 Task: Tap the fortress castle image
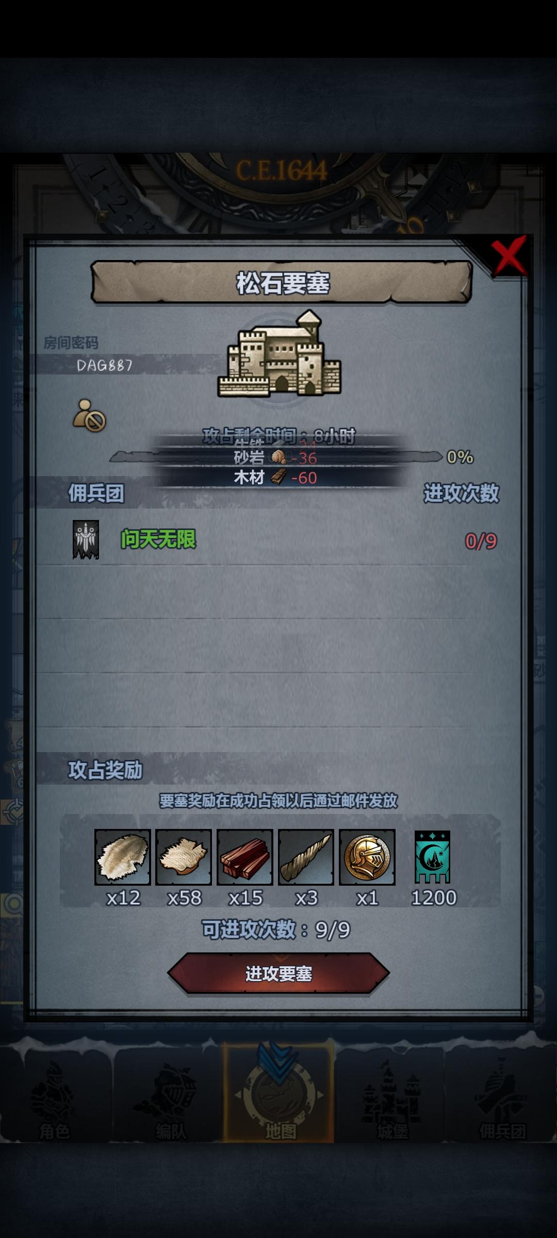279,354
